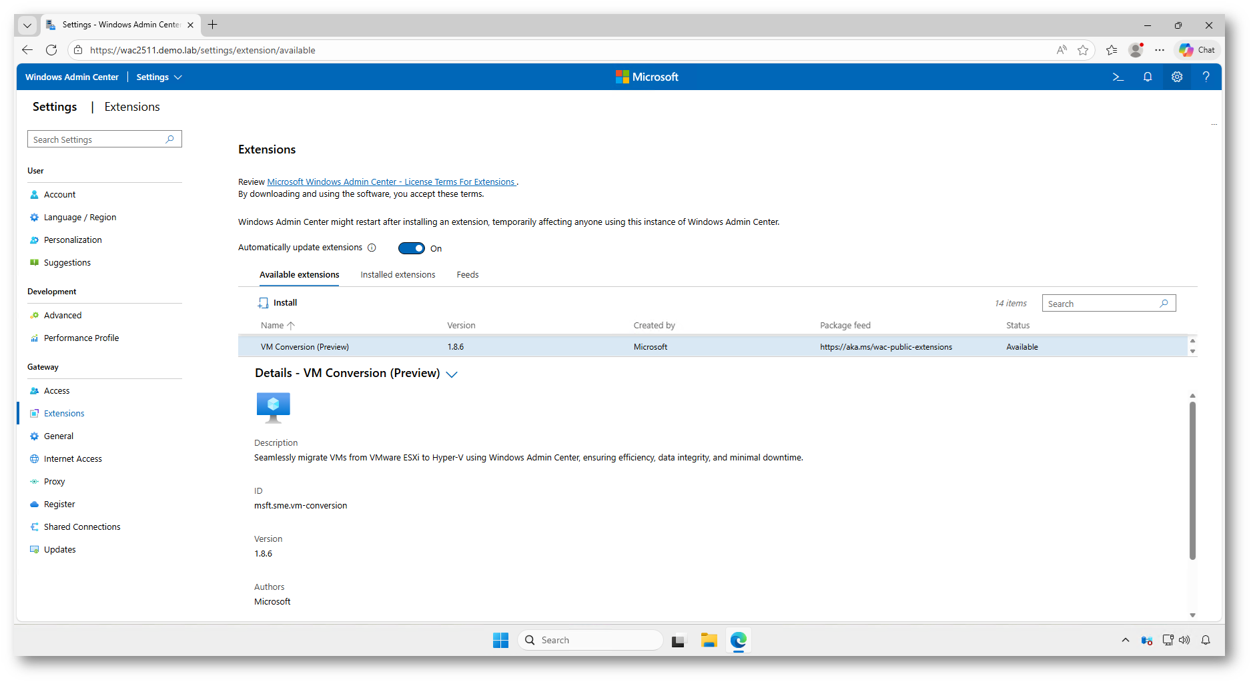Image resolution: width=1253 pixels, height=684 pixels.
Task: Click the magnifier icon in Search Settings box
Action: coord(170,139)
